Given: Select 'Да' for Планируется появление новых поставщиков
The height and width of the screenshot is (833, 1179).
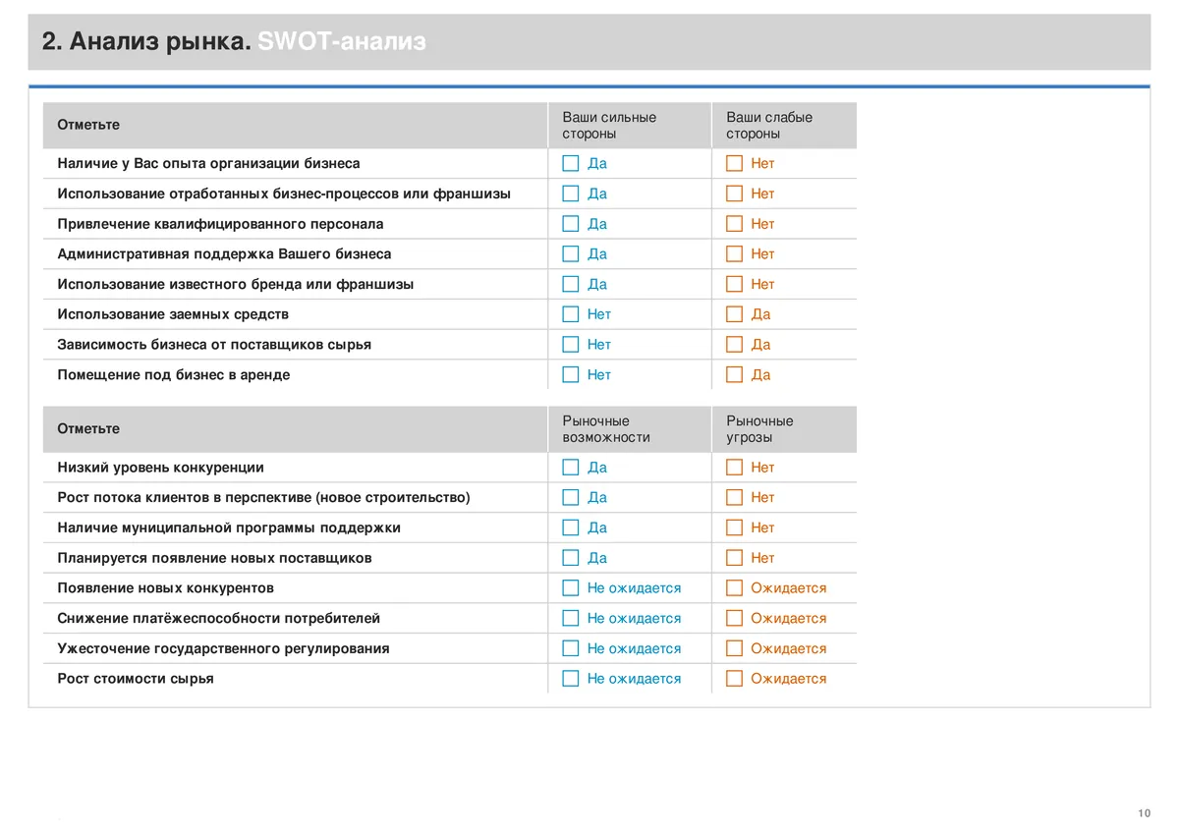Looking at the screenshot, I should click(x=571, y=558).
